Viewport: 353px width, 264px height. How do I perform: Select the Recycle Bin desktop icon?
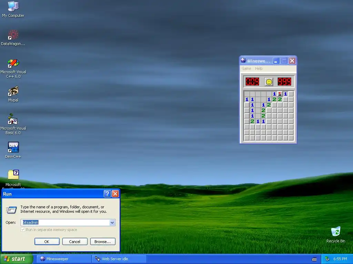pyautogui.click(x=336, y=234)
